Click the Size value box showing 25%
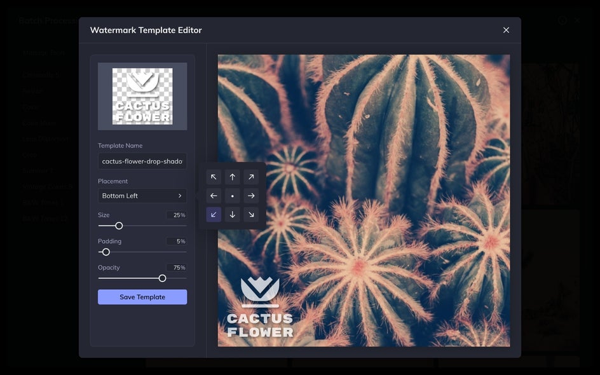600x375 pixels. point(177,215)
